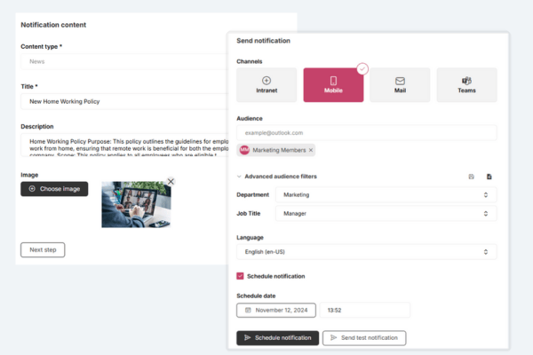
Task: Remove the Marketing Members audience tag
Action: tap(310, 150)
